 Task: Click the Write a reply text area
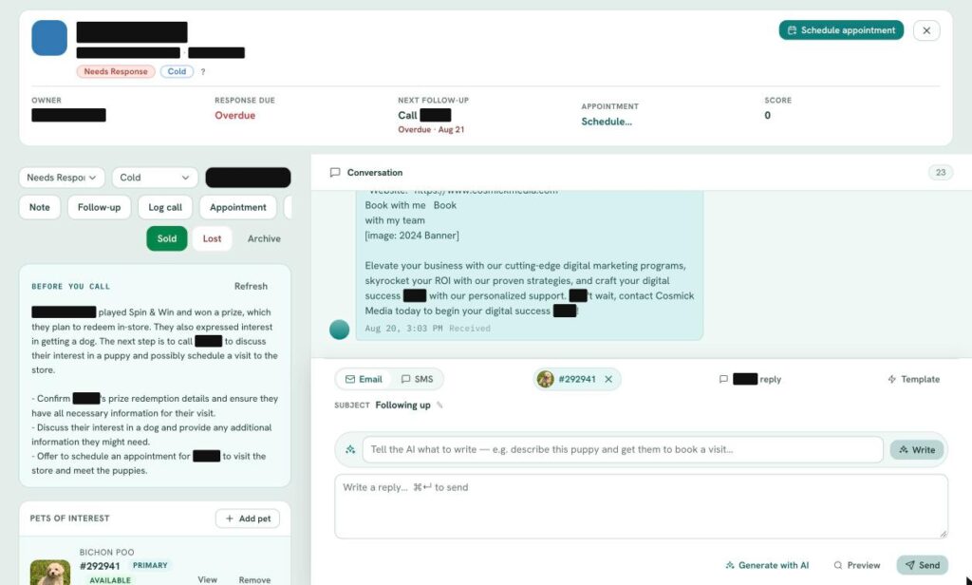[x=641, y=506]
